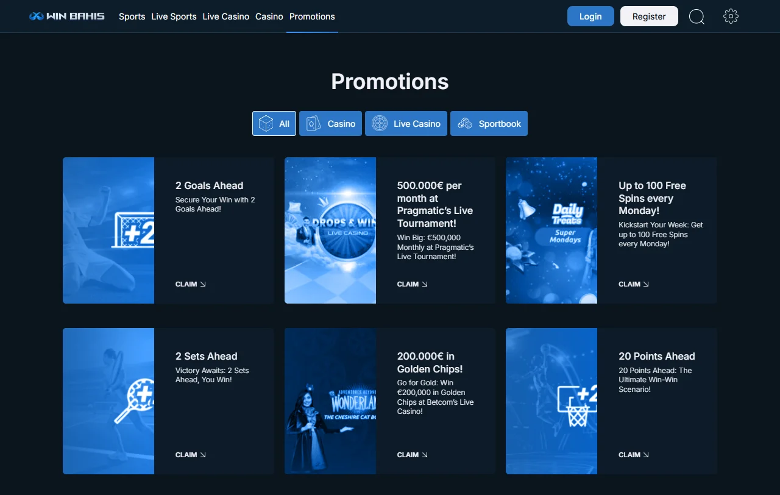Click the playing cards icon in Casino filter
The height and width of the screenshot is (495, 780).
[x=313, y=124]
